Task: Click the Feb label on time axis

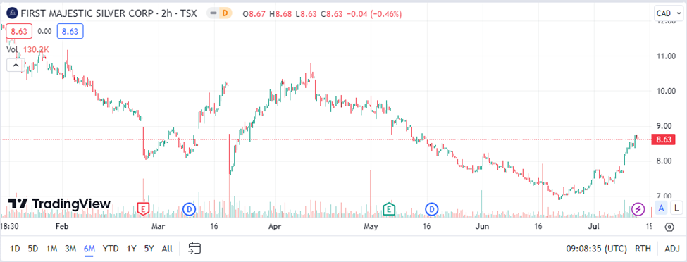Action: (x=63, y=227)
